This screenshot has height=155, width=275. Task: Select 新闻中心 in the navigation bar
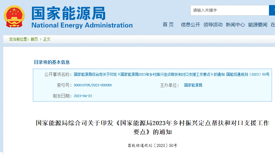click(x=235, y=25)
